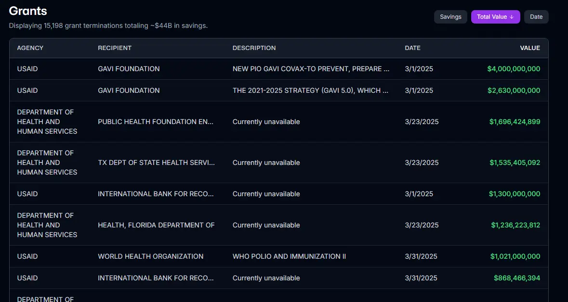Open WHO Polio and Immunization II description
Viewport: 568px width, 302px height.
click(x=289, y=256)
